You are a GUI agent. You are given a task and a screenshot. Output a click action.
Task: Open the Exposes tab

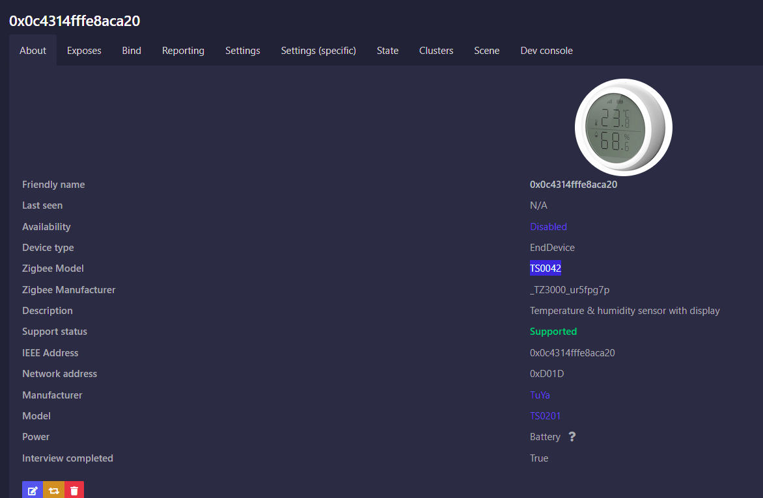tap(84, 51)
